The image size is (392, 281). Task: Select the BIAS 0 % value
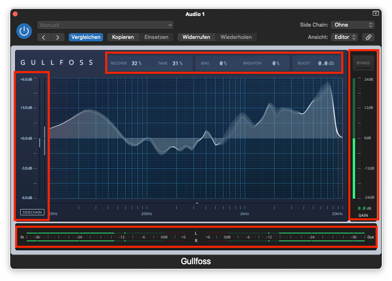click(x=223, y=63)
